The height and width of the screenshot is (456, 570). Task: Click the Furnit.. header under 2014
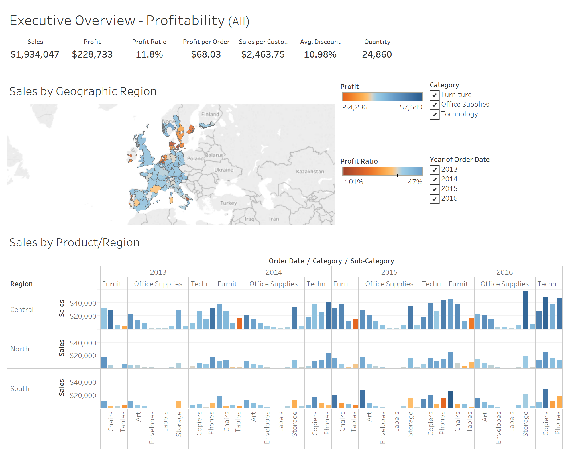click(x=229, y=284)
